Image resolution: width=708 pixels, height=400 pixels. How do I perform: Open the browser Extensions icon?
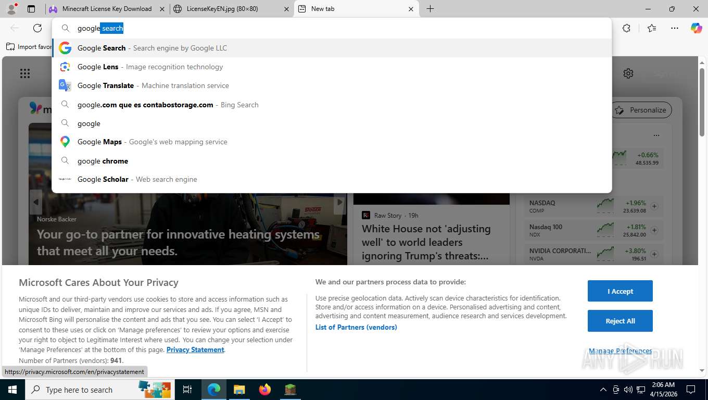click(626, 28)
